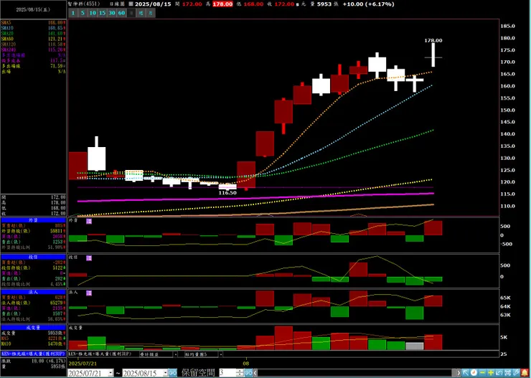Click the purple icon in 外資 panel

89,221
